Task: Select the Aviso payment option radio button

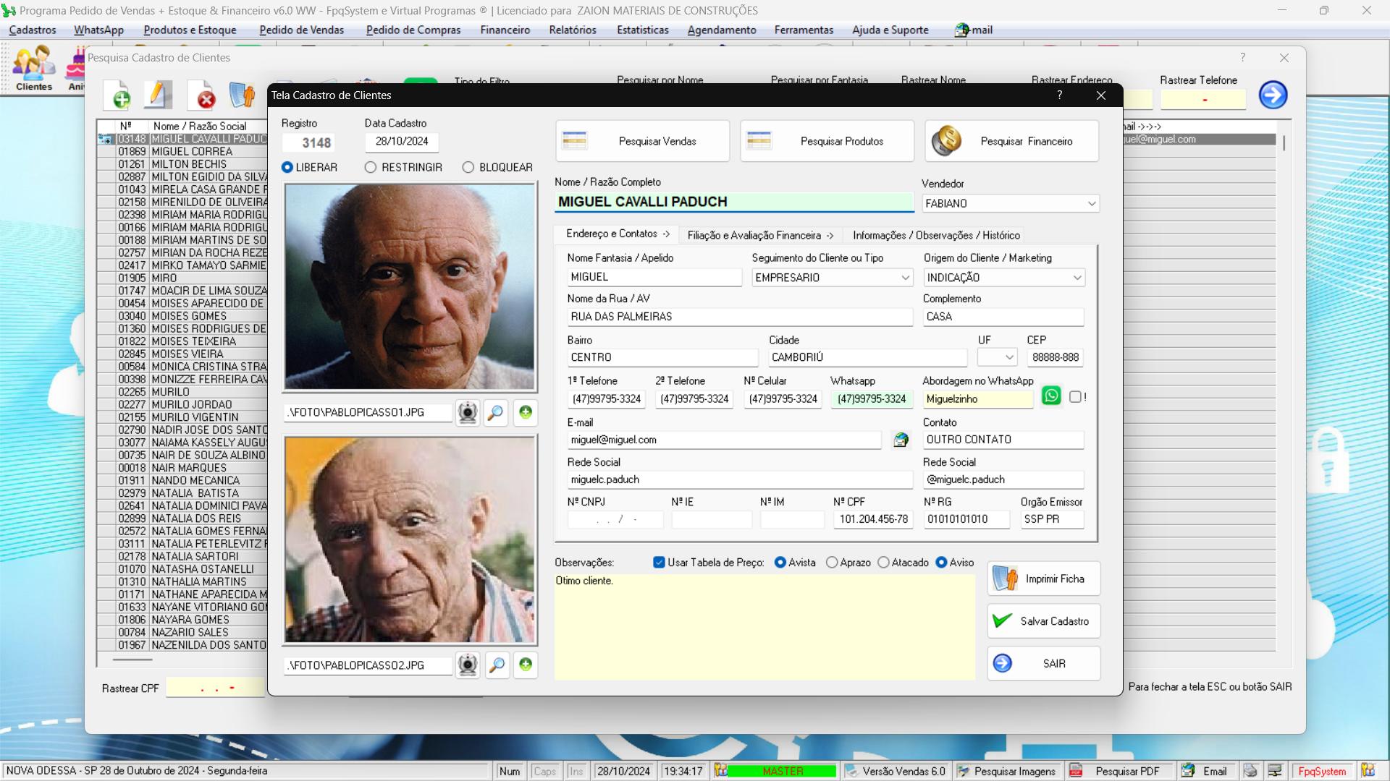Action: point(940,562)
